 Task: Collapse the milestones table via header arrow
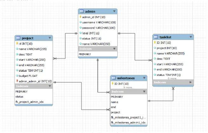(144, 78)
